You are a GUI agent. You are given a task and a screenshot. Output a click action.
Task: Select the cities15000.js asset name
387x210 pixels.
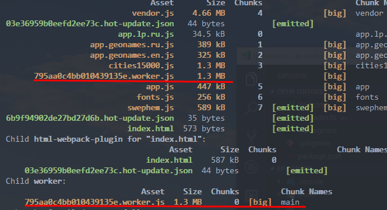tap(141, 66)
